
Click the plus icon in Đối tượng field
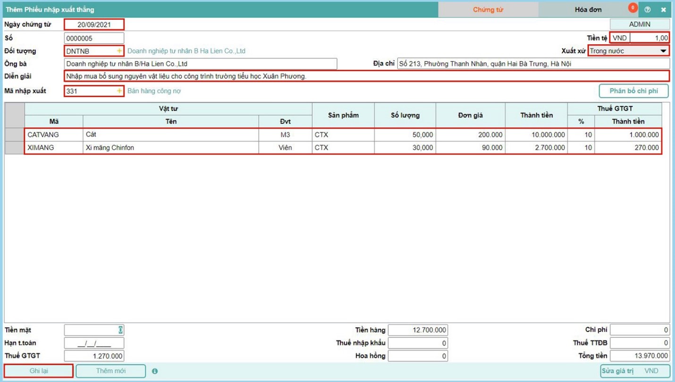tap(119, 51)
